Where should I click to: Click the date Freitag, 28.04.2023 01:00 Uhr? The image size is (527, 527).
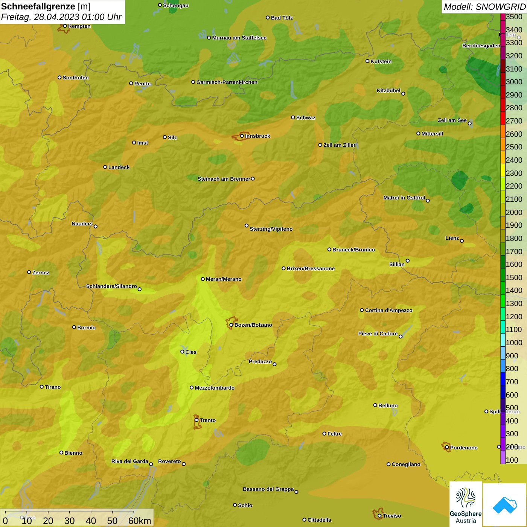click(x=61, y=17)
